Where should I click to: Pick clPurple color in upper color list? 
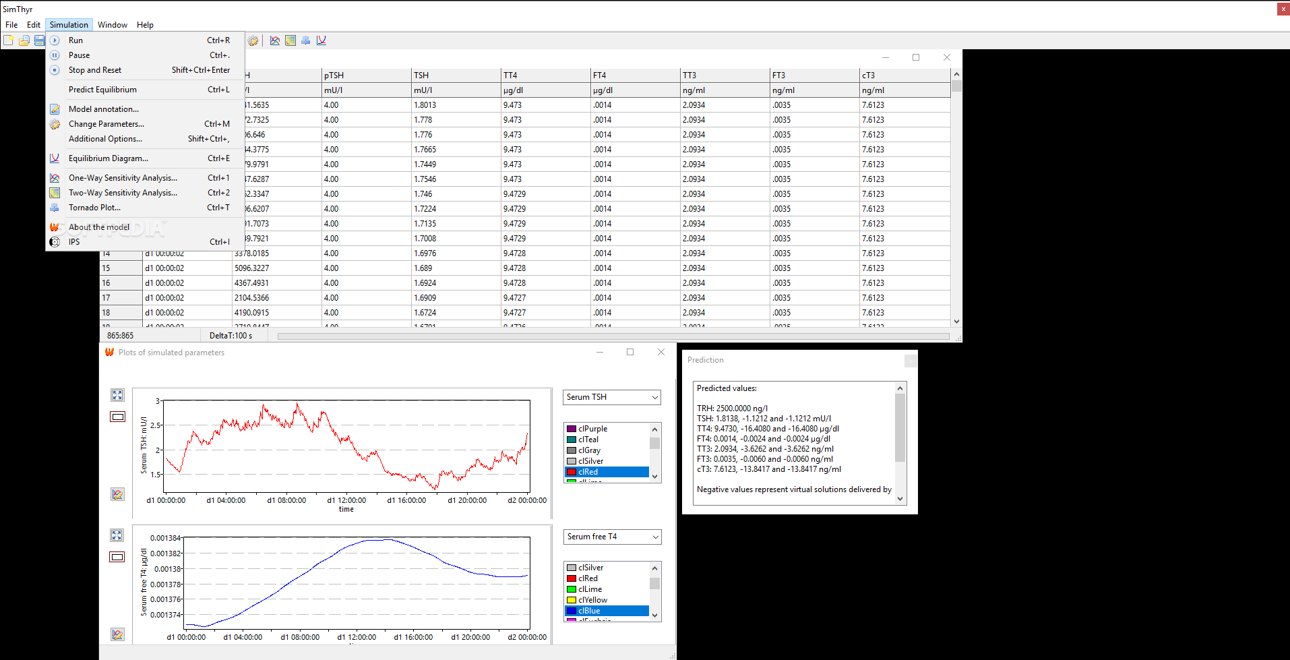click(607, 429)
